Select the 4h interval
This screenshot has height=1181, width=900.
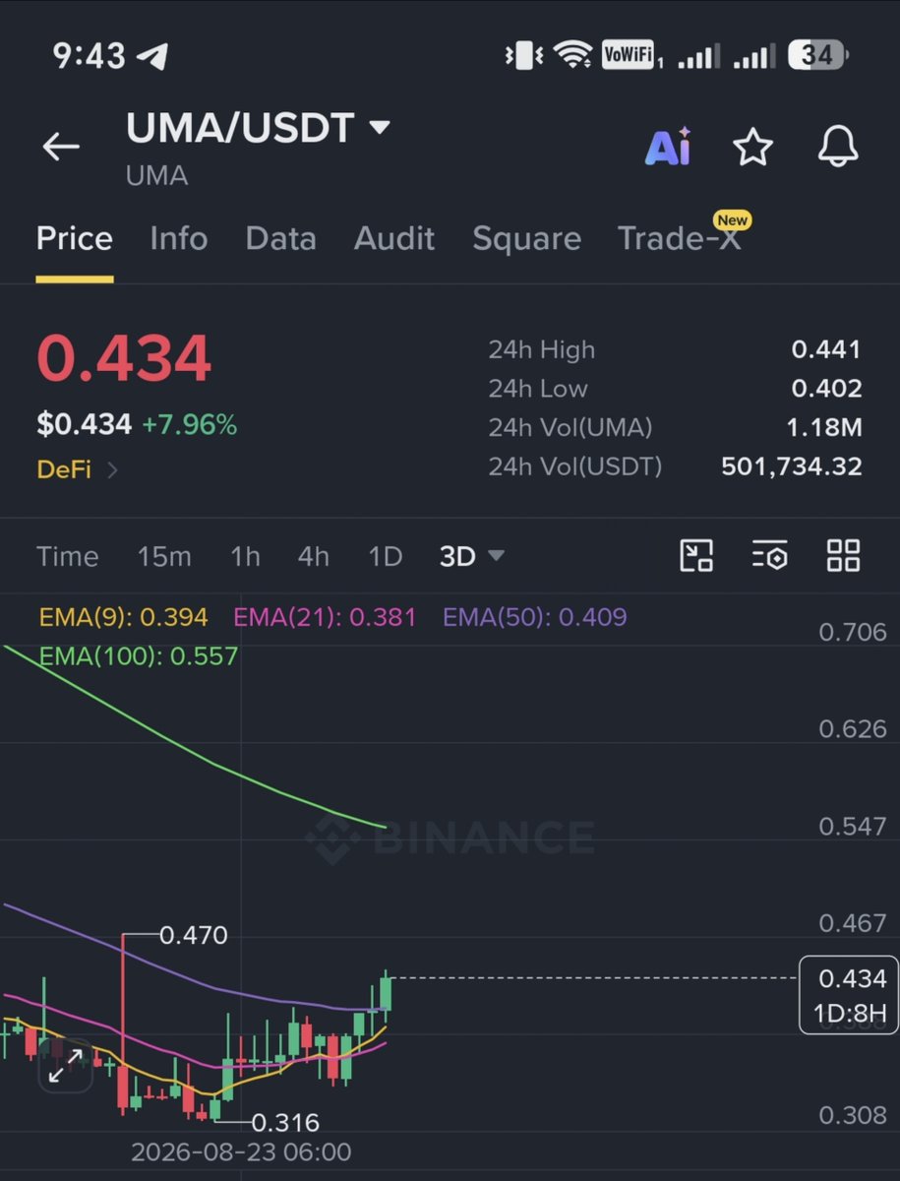coord(314,556)
